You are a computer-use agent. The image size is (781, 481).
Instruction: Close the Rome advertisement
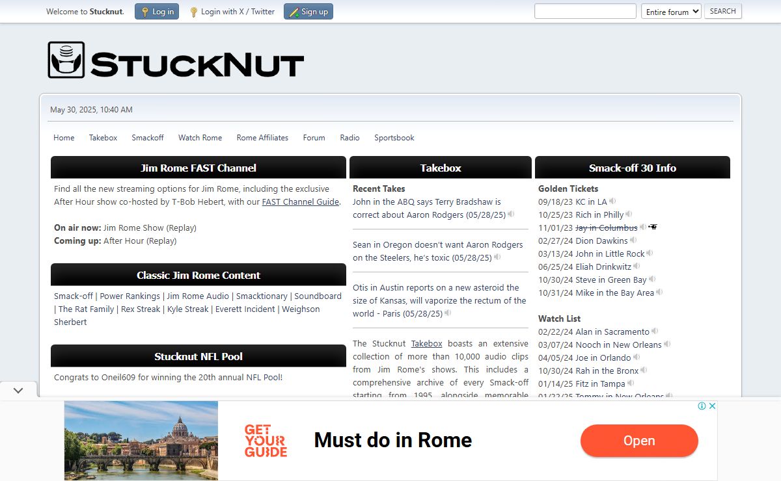click(712, 406)
